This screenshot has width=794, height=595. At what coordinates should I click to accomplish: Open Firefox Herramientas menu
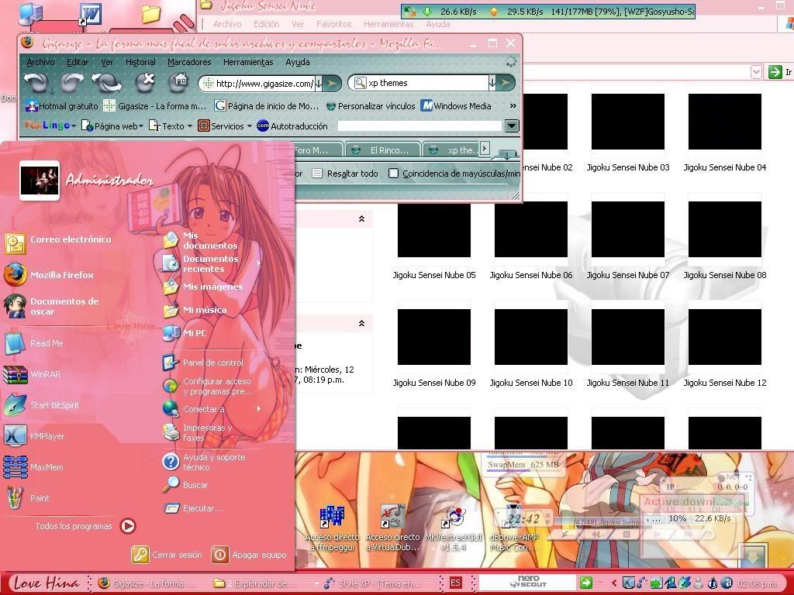(x=248, y=62)
